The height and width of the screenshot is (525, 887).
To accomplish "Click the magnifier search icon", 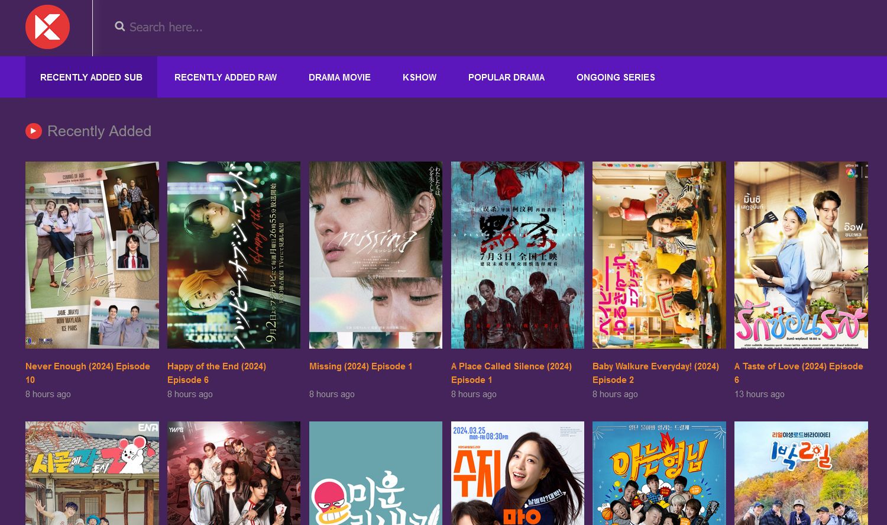I will 120,27.
